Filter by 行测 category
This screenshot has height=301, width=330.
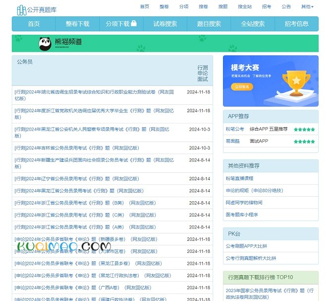203,68
